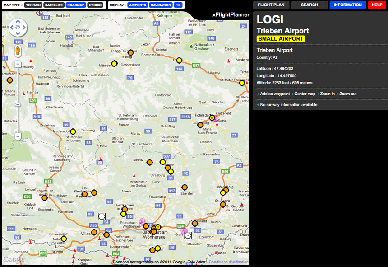Click the zoom slider handle
The image size is (388, 267).
(18, 105)
